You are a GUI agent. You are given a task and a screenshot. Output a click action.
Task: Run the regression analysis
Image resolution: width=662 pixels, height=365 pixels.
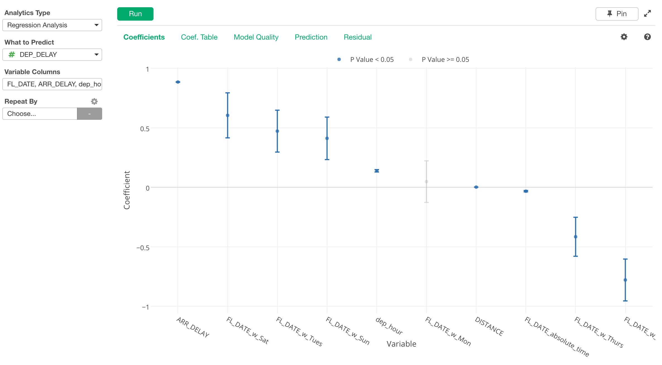[x=135, y=13]
